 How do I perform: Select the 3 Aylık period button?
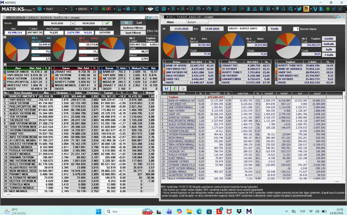point(329,55)
